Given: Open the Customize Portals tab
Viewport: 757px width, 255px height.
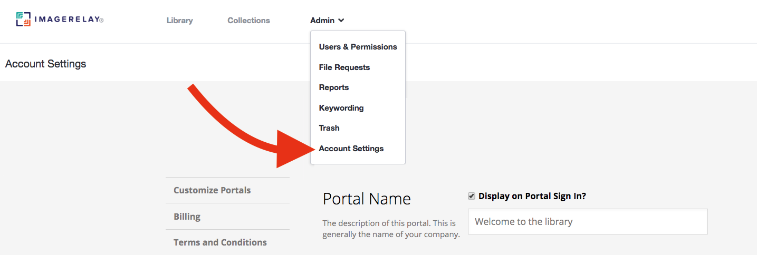Looking at the screenshot, I should tap(227, 190).
